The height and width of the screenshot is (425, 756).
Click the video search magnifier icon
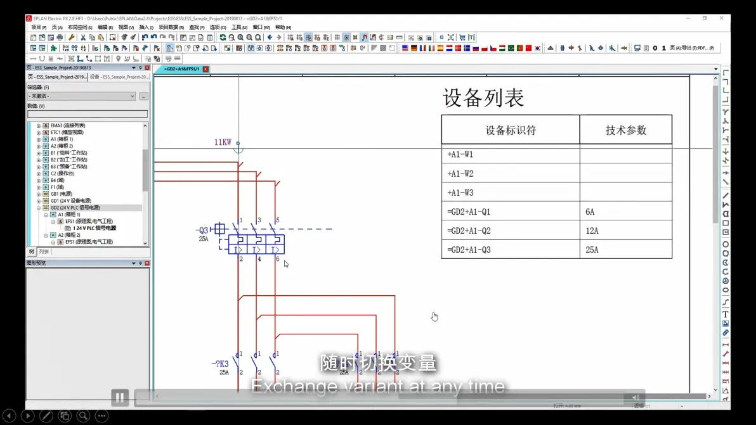tap(83, 415)
